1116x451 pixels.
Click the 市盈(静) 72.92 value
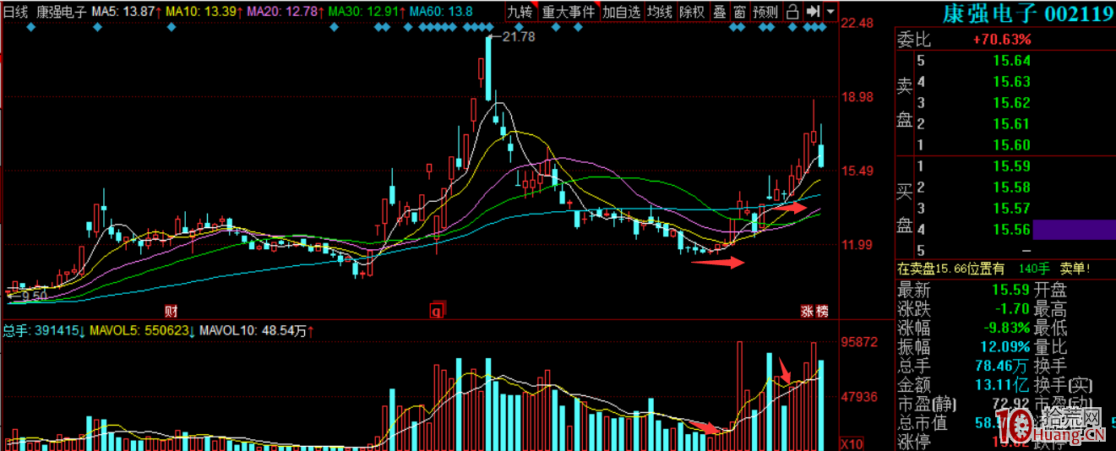pyautogui.click(x=1011, y=405)
